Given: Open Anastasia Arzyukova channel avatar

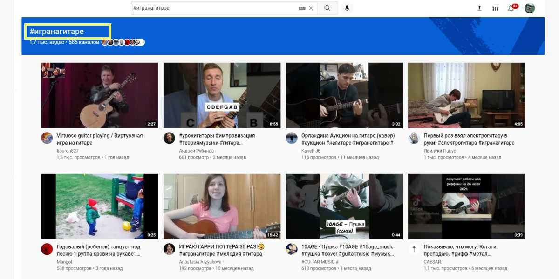Looking at the screenshot, I should pyautogui.click(x=169, y=249).
